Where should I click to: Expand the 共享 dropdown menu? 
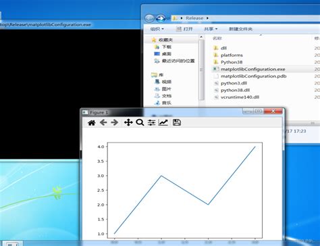click(211, 29)
